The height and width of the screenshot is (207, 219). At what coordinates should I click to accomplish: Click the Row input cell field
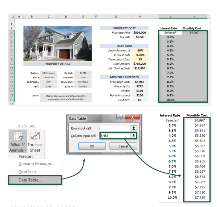pos(115,128)
